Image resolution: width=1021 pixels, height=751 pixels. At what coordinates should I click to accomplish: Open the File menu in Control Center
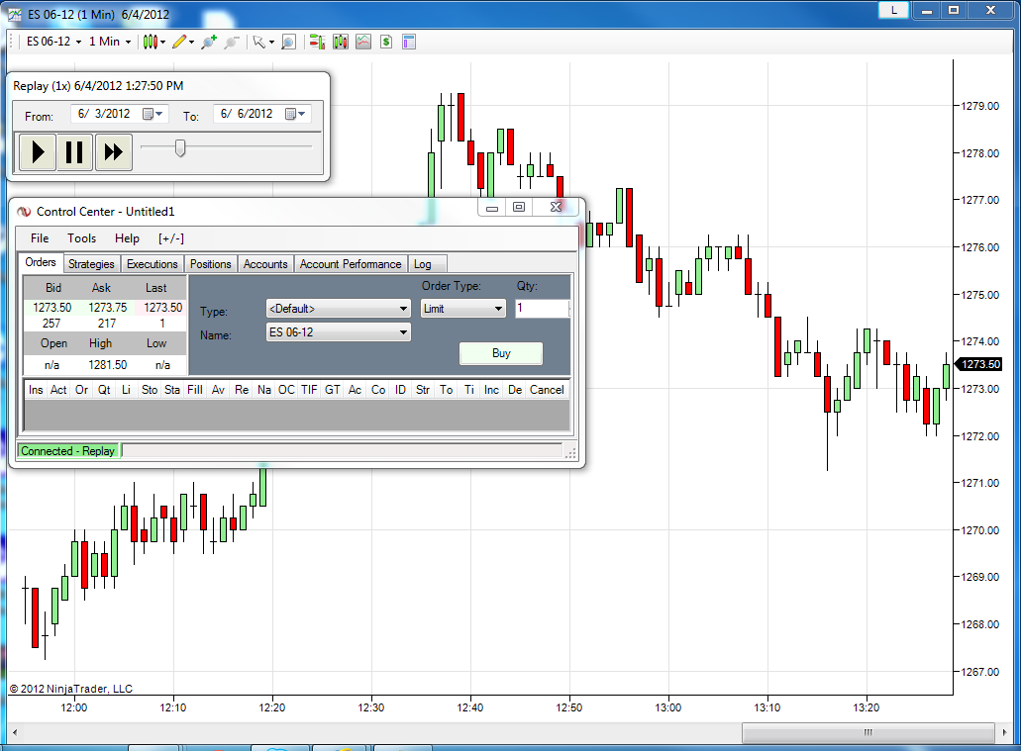[x=40, y=238]
